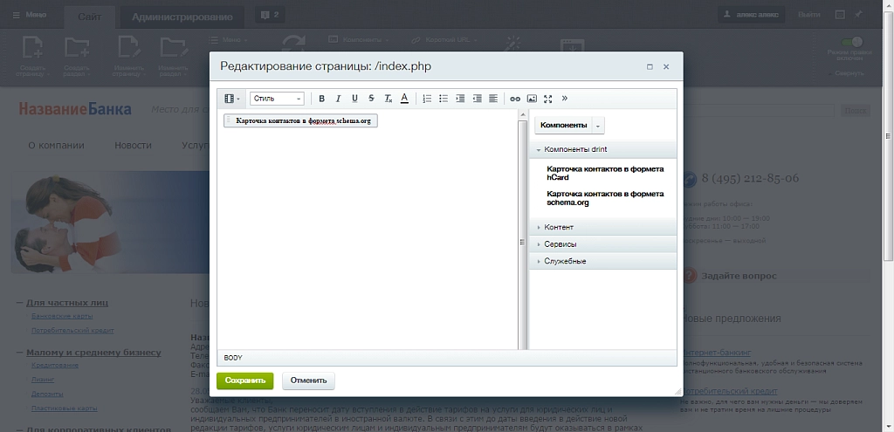Expand the Сервисы section
Image resolution: width=894 pixels, height=432 pixels.
coord(602,243)
